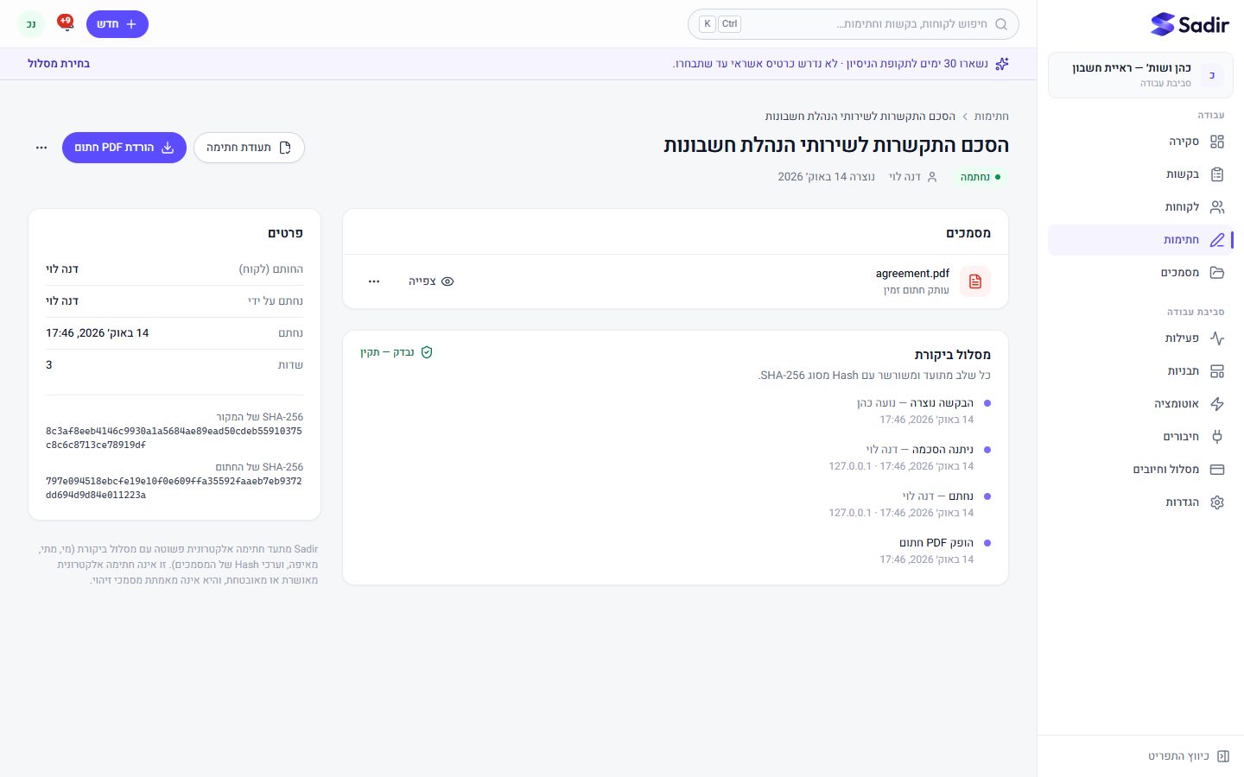Select the חתימות pen icon in sidebar
Image resolution: width=1244 pixels, height=777 pixels.
[1217, 240]
